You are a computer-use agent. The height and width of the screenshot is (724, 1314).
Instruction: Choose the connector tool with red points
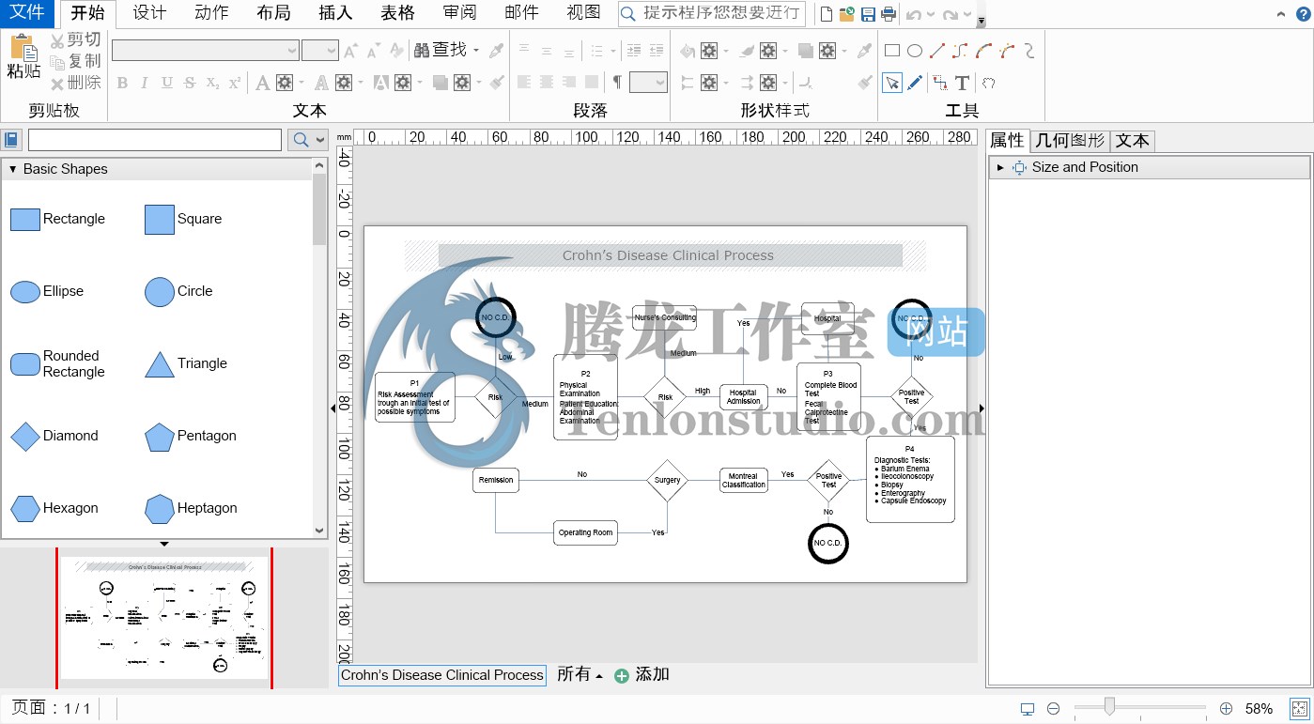[x=940, y=83]
